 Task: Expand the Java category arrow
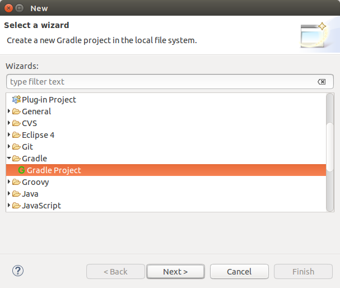9,193
